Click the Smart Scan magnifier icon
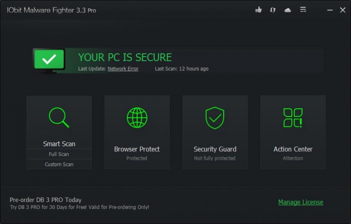 coord(59,118)
